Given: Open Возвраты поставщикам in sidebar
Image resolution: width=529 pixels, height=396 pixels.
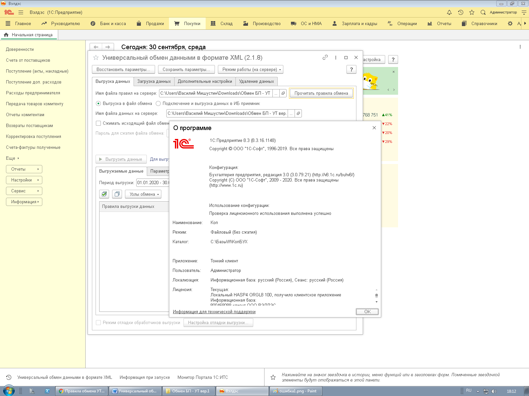Looking at the screenshot, I should click(x=29, y=125).
